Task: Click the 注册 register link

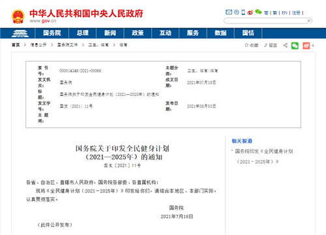Action: click(x=296, y=13)
